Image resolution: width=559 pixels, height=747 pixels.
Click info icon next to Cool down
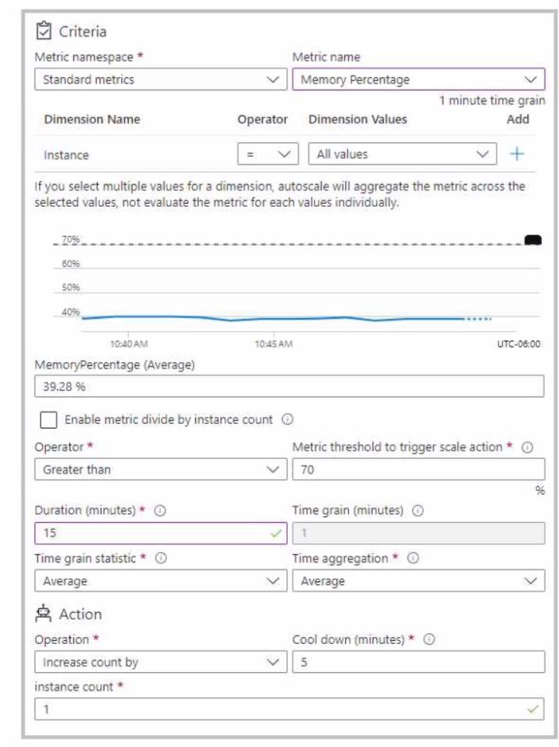click(429, 639)
